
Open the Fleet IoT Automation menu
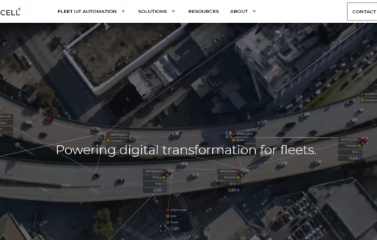click(x=87, y=12)
